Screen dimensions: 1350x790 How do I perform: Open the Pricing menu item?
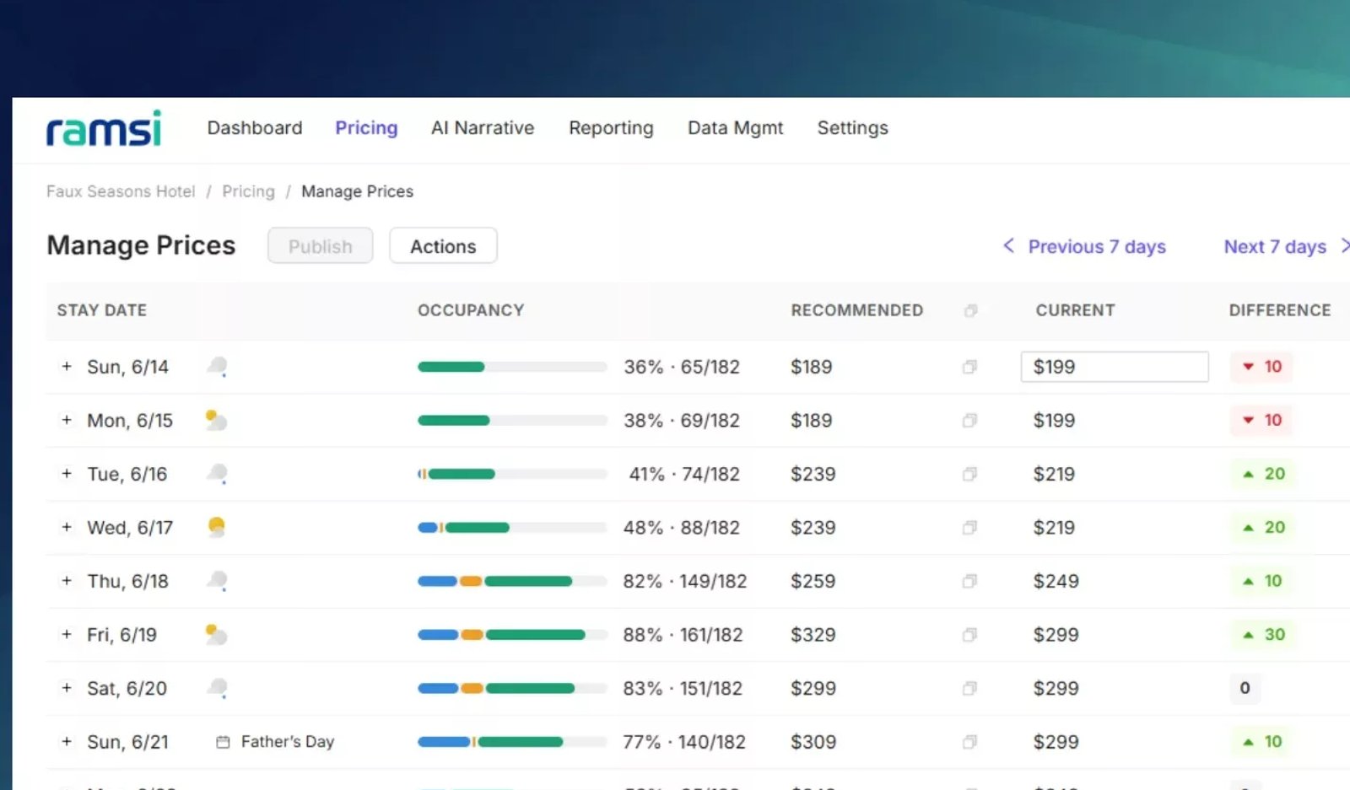tap(366, 128)
